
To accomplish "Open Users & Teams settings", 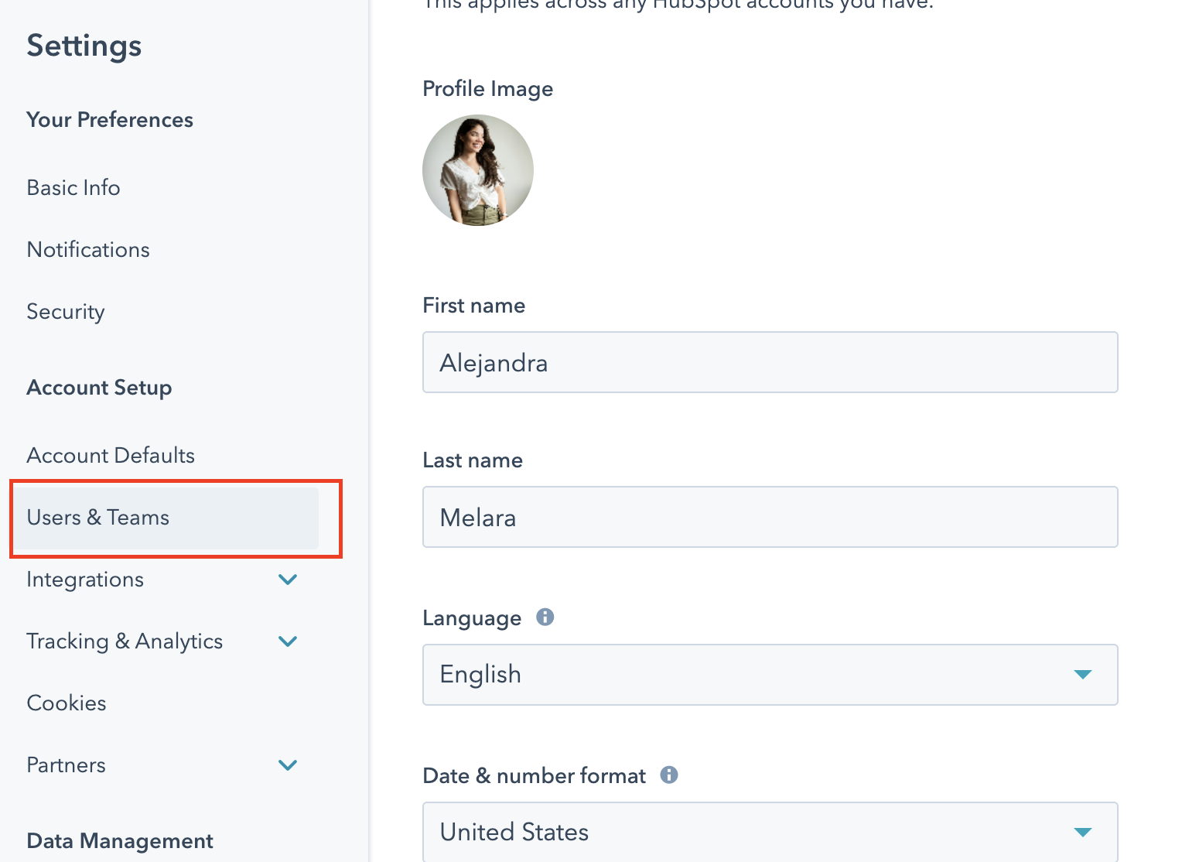I will tap(98, 518).
